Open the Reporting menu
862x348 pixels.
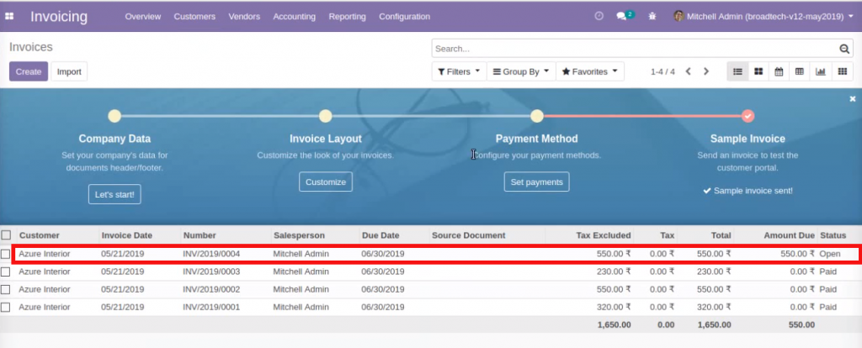pos(348,17)
